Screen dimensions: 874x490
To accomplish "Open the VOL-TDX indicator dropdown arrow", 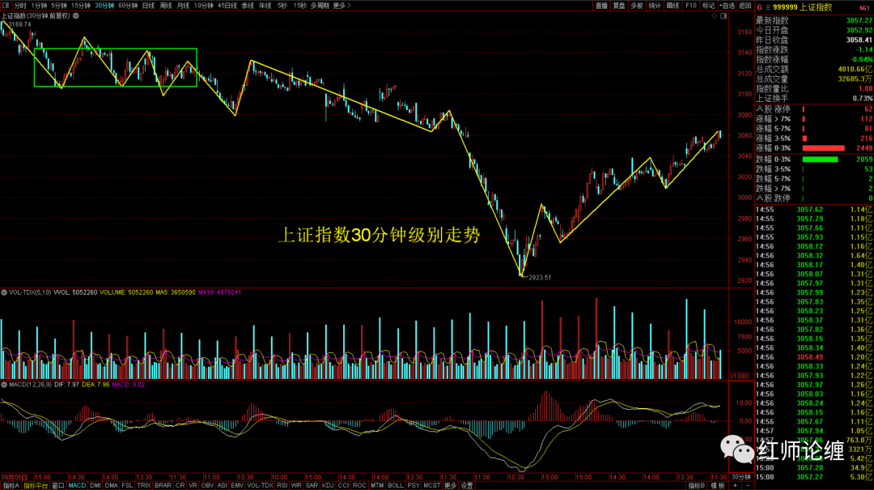I will pyautogui.click(x=4, y=292).
